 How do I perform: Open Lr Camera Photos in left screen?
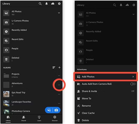[x=32, y=22]
